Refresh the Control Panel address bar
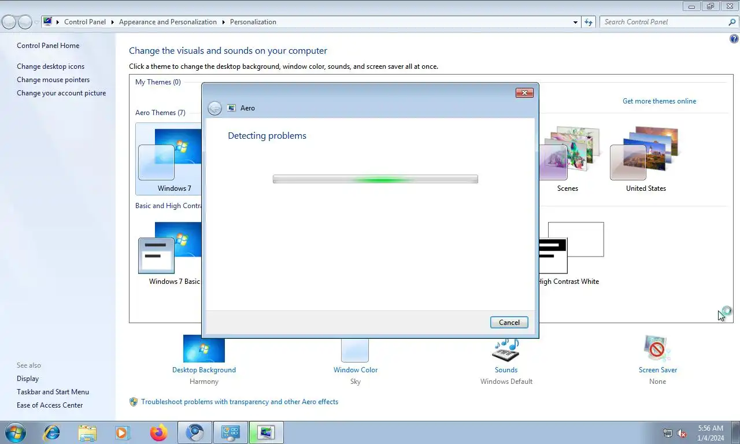 pos(589,22)
